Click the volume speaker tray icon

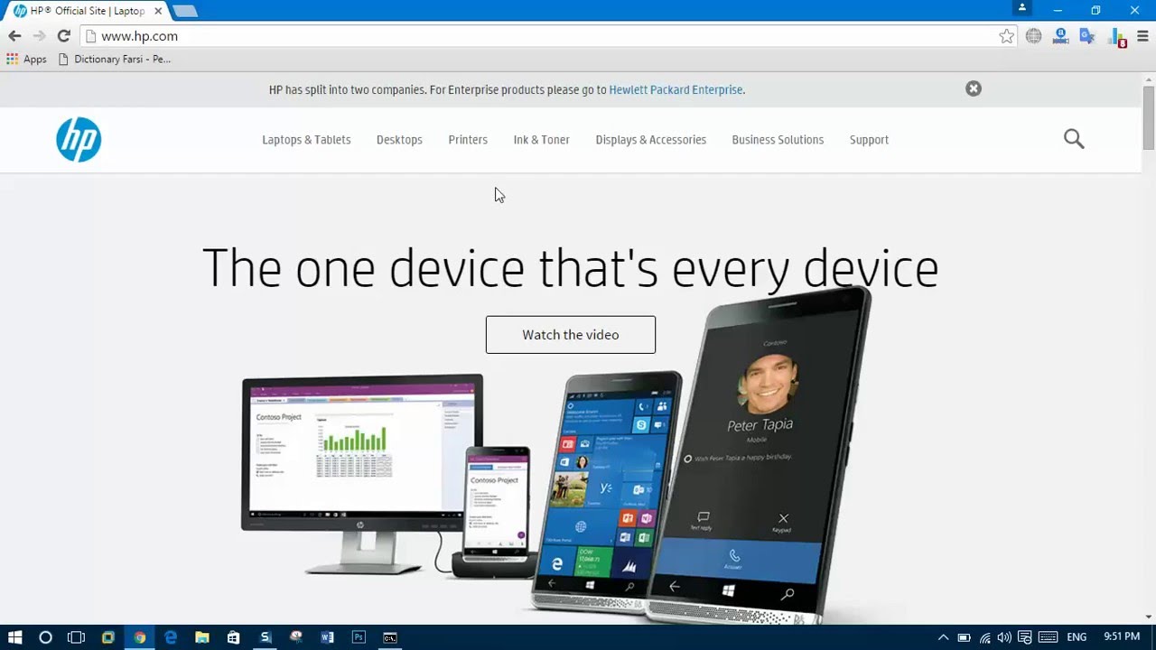pyautogui.click(x=1004, y=637)
